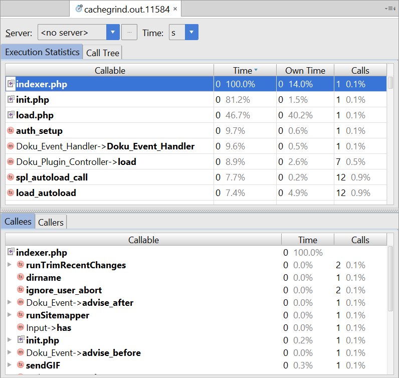Viewport: 399px width, 378px height.
Task: Click the Server label text
Action: (19, 33)
